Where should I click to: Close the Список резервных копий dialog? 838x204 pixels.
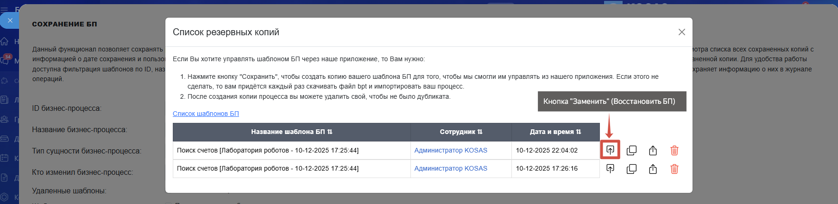click(681, 32)
